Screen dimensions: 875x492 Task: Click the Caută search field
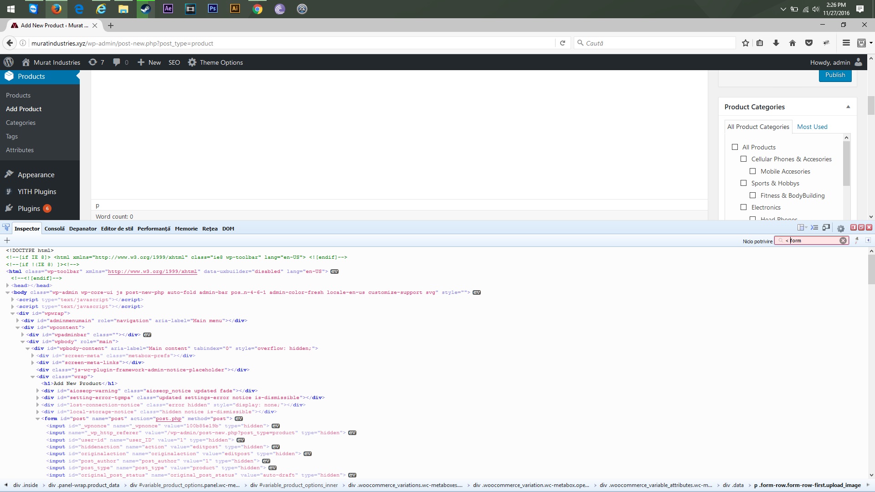pyautogui.click(x=655, y=43)
